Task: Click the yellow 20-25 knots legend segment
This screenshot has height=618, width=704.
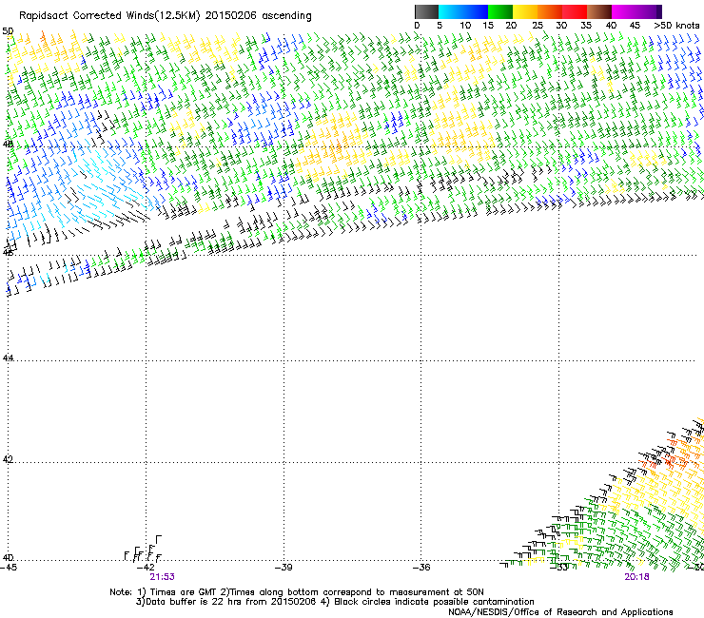Action: pyautogui.click(x=525, y=11)
